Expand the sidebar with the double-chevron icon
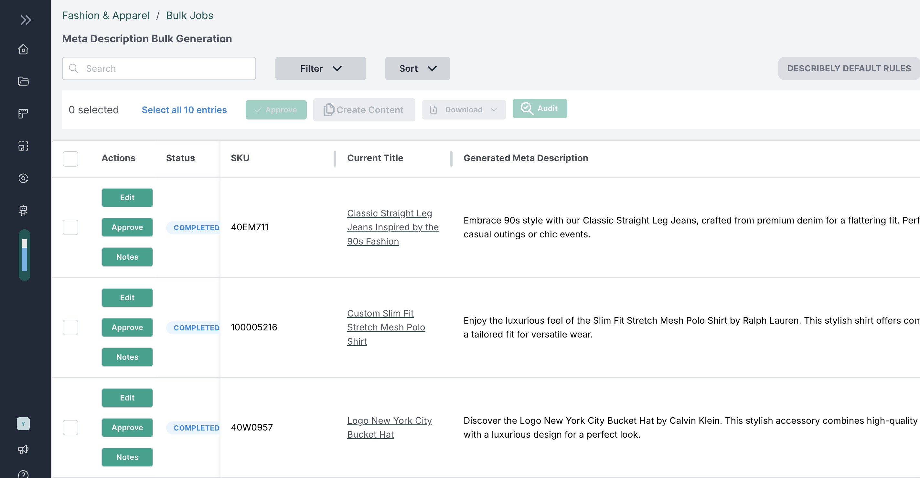Screen dimensions: 920x478 [25, 20]
